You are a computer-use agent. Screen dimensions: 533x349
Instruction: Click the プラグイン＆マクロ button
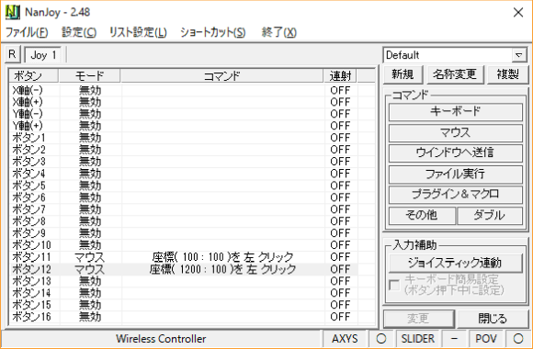(455, 195)
